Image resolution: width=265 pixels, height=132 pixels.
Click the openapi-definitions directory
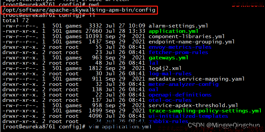(x=180, y=95)
